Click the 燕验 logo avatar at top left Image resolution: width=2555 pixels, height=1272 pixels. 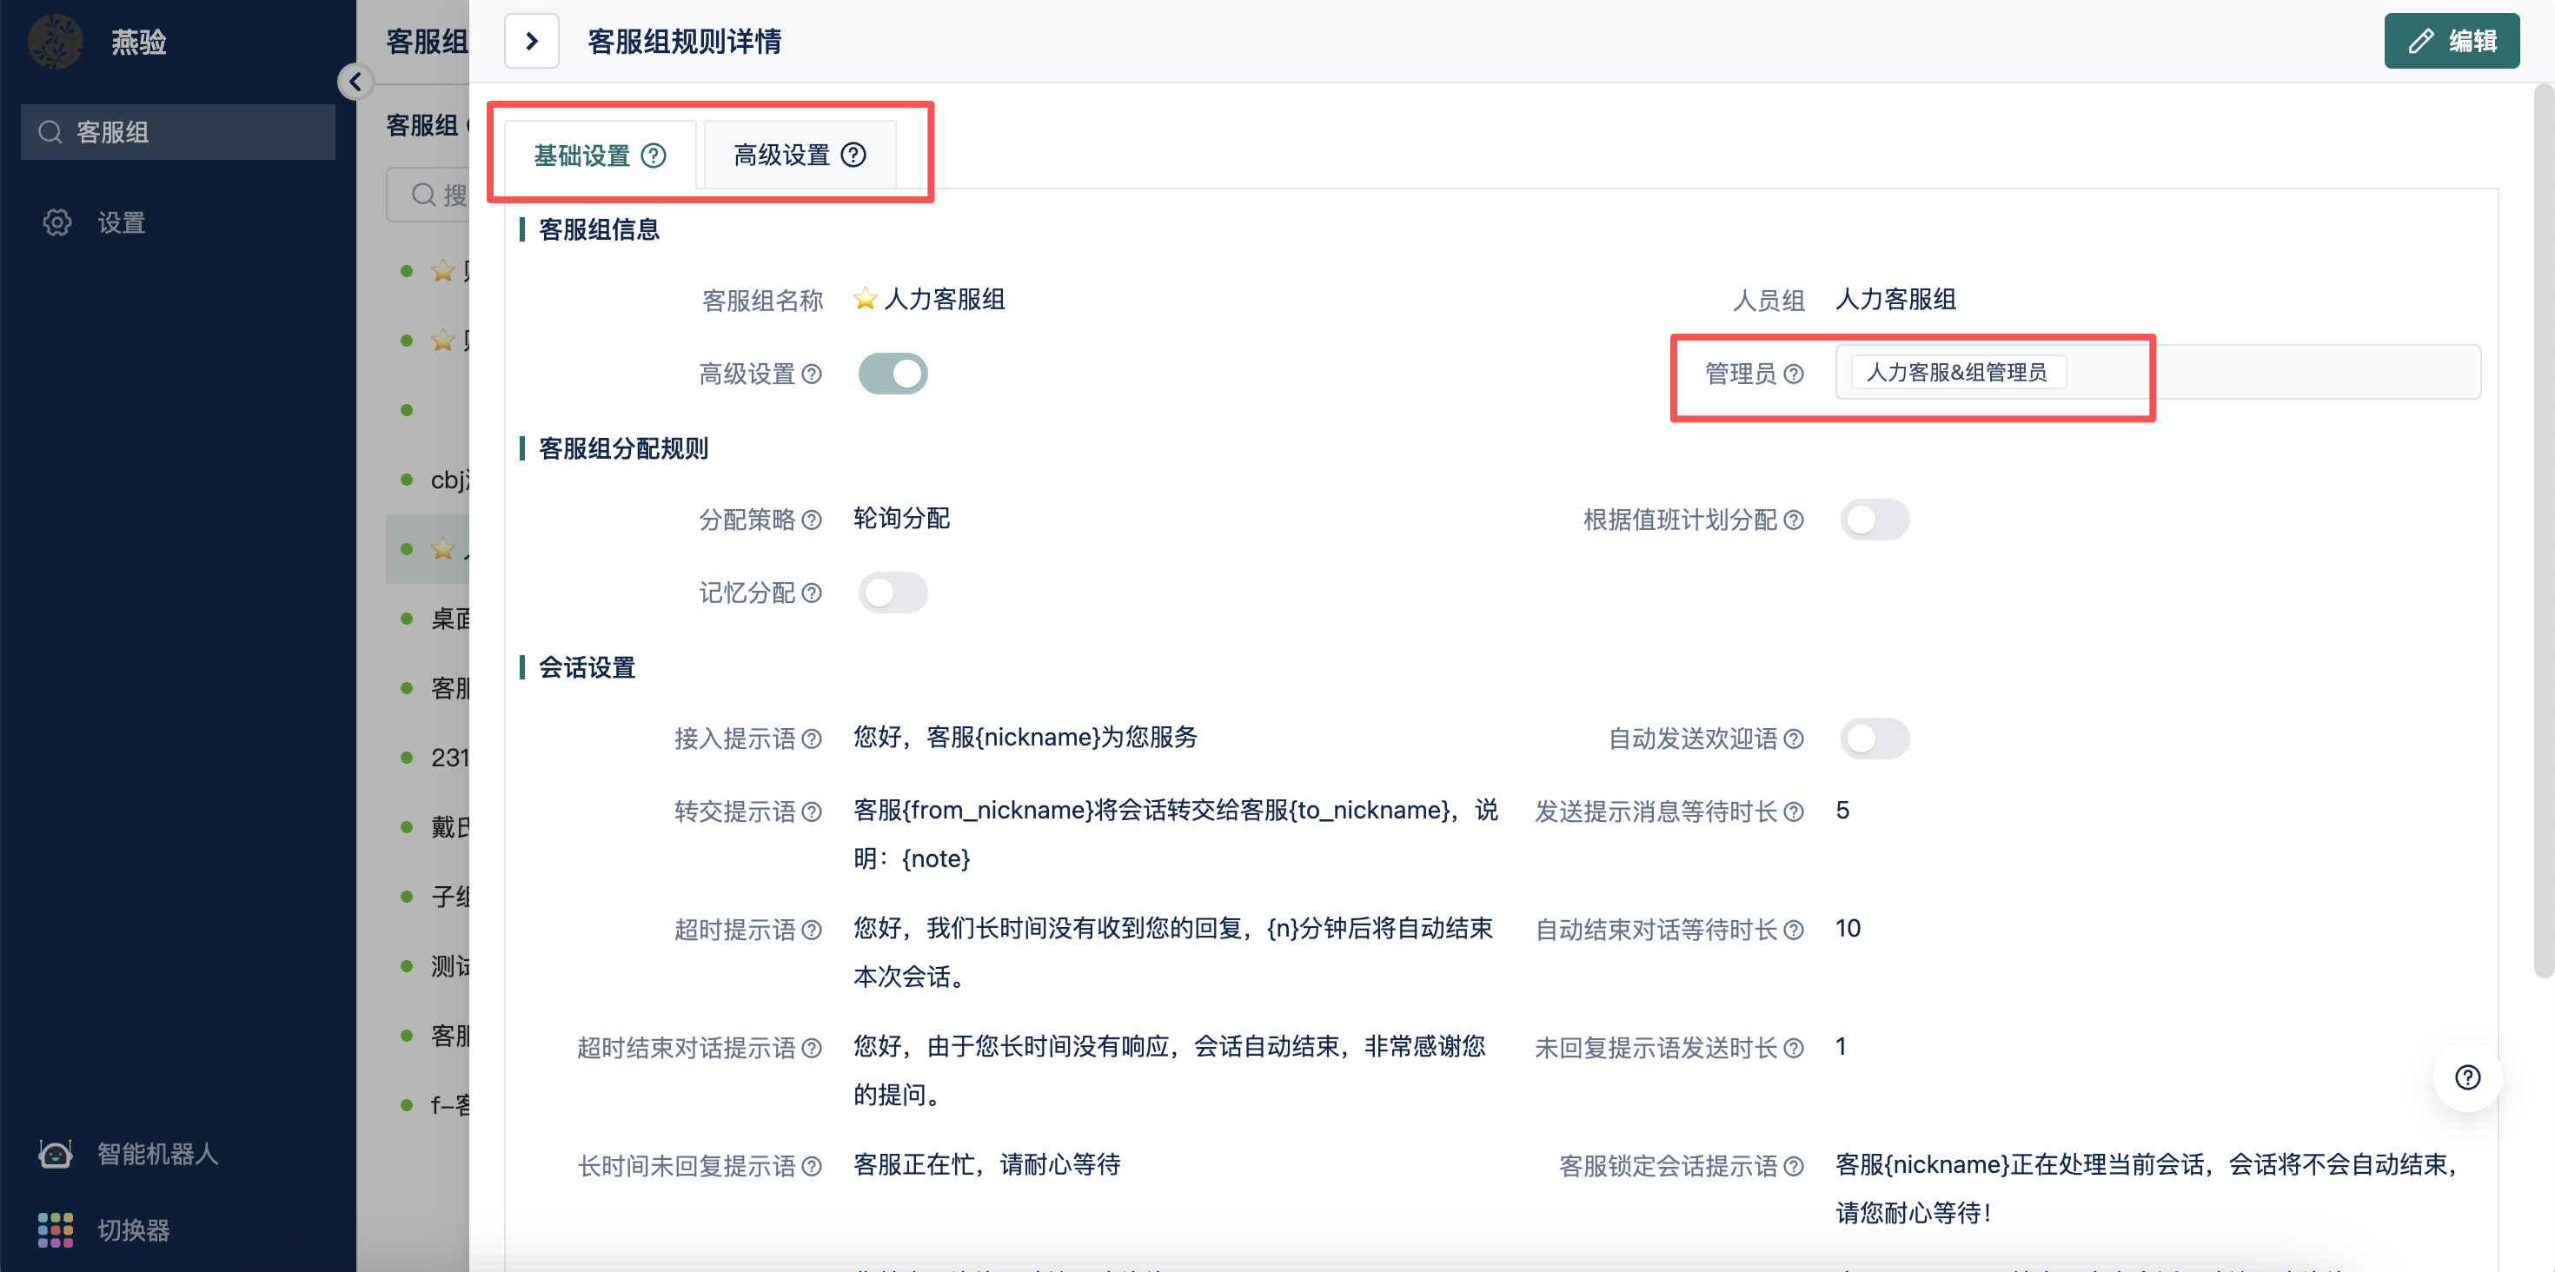(55, 41)
